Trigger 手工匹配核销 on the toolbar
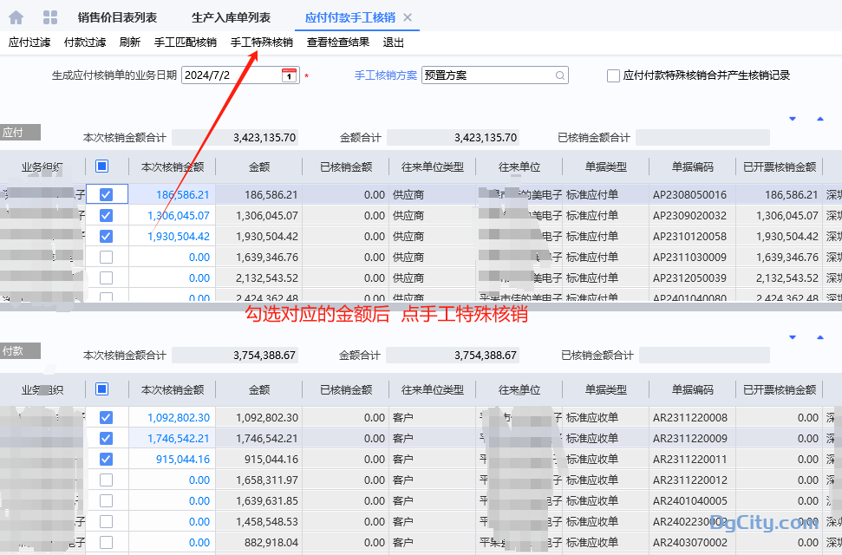Image resolution: width=842 pixels, height=555 pixels. 185,41
